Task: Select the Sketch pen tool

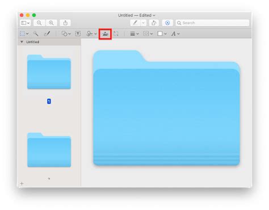Action: tap(47, 33)
